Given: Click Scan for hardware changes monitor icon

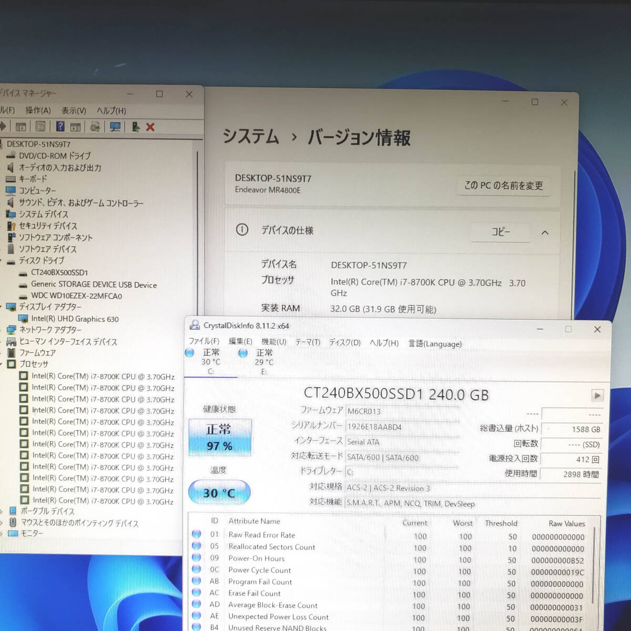Looking at the screenshot, I should (x=115, y=127).
